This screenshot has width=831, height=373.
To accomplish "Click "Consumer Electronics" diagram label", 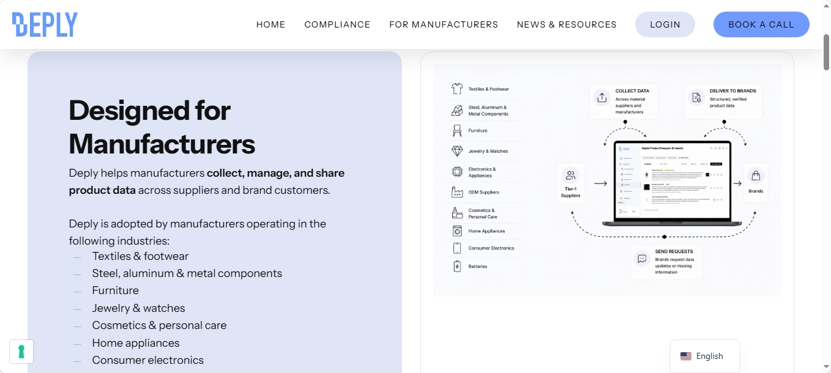I will [x=491, y=248].
